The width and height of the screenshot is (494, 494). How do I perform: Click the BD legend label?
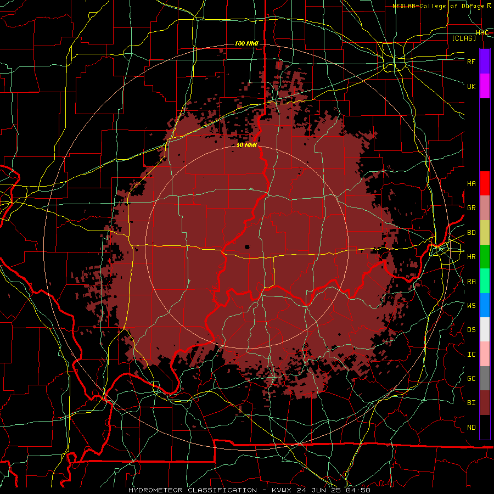point(471,233)
